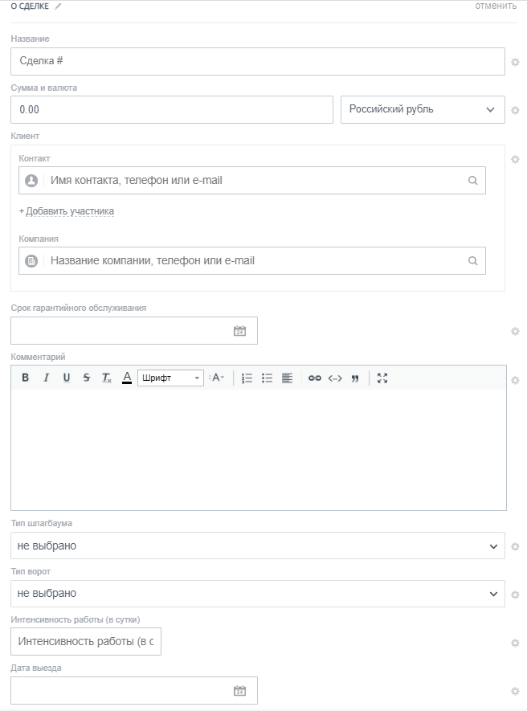The image size is (527, 711).
Task: Expand comment editor to fullscreen
Action: (382, 378)
